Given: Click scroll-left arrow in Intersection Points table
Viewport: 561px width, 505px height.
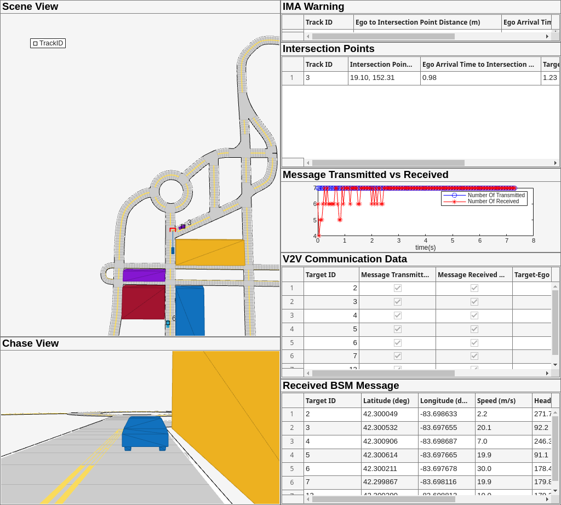Looking at the screenshot, I should coord(308,163).
